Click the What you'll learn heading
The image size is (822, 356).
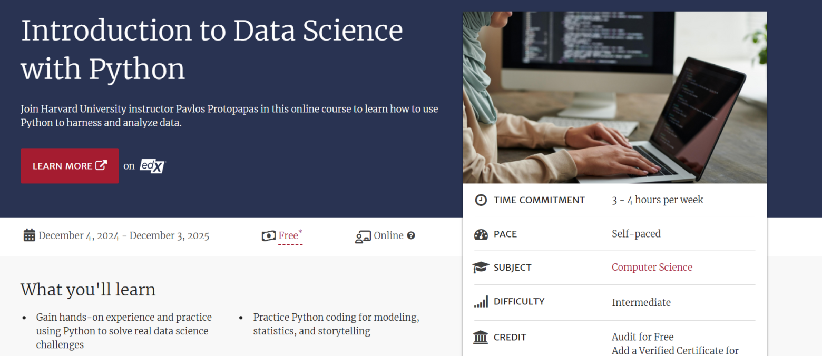tap(88, 290)
